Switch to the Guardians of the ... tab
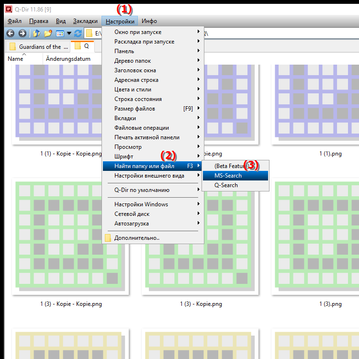This screenshot has height=359, width=359. tap(38, 46)
